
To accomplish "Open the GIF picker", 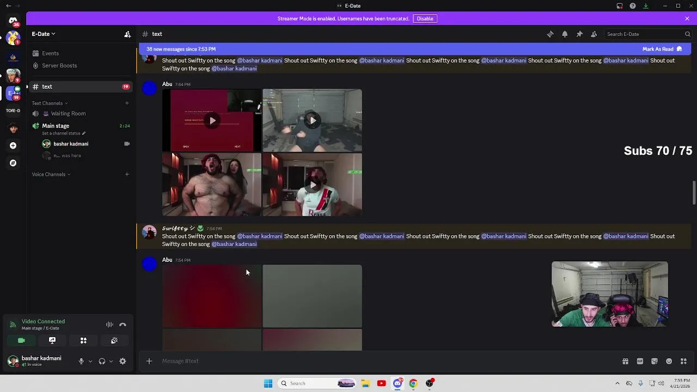I will click(x=640, y=361).
